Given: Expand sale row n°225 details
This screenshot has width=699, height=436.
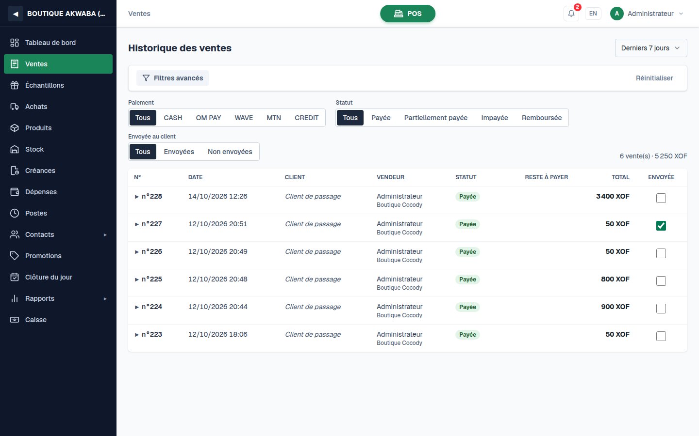Looking at the screenshot, I should [137, 280].
